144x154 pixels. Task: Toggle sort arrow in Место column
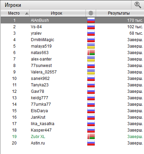pos(27,14)
